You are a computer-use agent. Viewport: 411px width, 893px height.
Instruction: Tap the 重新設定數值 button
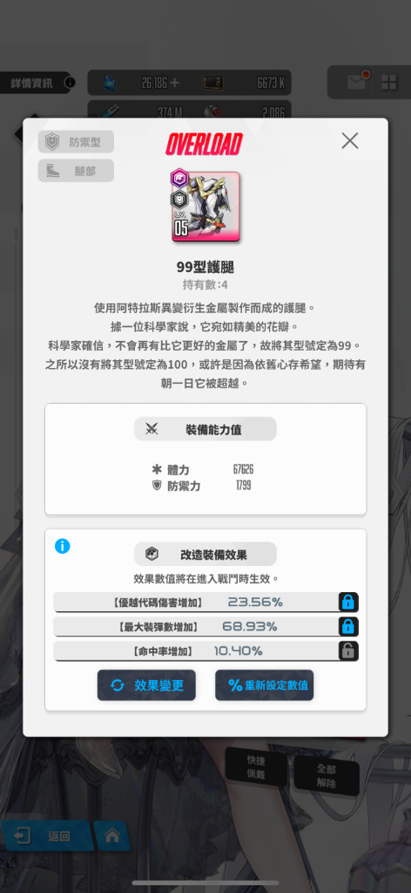click(x=265, y=685)
